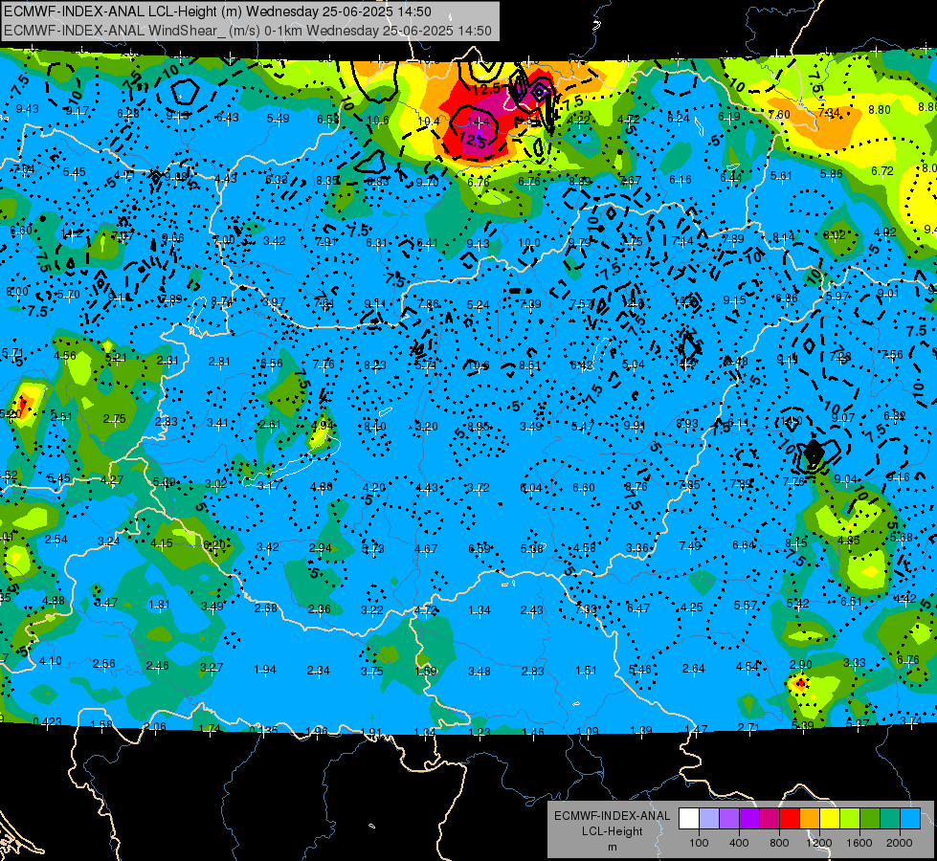
Task: Click the LCL-Height (m) title line
Action: tap(217, 11)
